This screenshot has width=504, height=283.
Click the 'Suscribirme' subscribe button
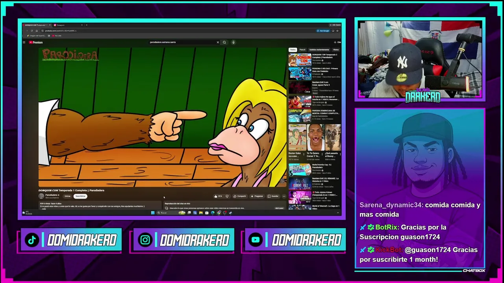tap(80, 196)
